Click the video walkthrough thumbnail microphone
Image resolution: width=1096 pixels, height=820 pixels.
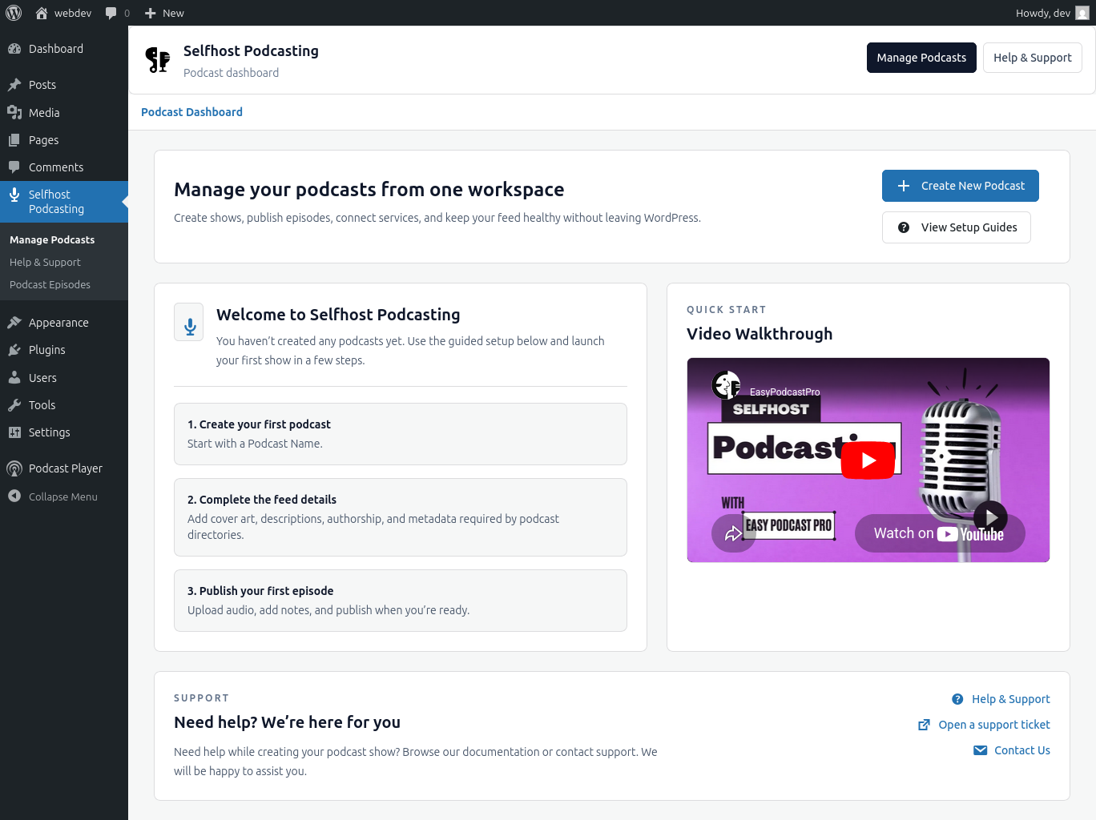960,456
